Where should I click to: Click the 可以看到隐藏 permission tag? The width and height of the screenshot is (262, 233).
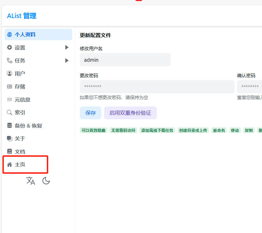click(93, 130)
